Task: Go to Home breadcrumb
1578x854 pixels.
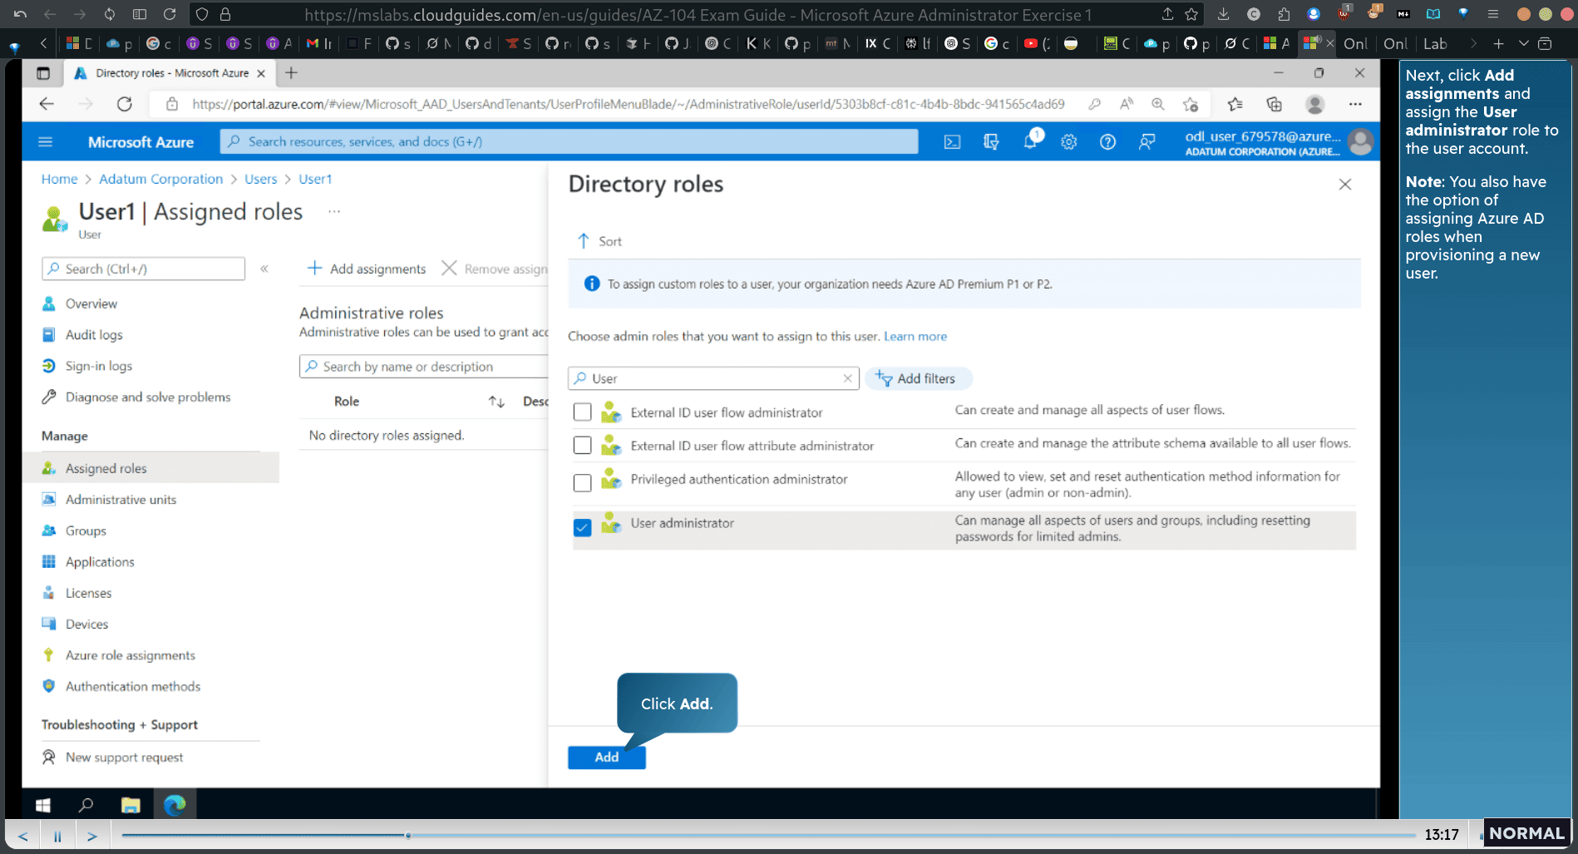Action: pyautogui.click(x=59, y=179)
